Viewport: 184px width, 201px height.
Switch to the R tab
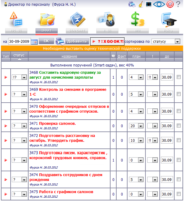[x=107, y=31]
